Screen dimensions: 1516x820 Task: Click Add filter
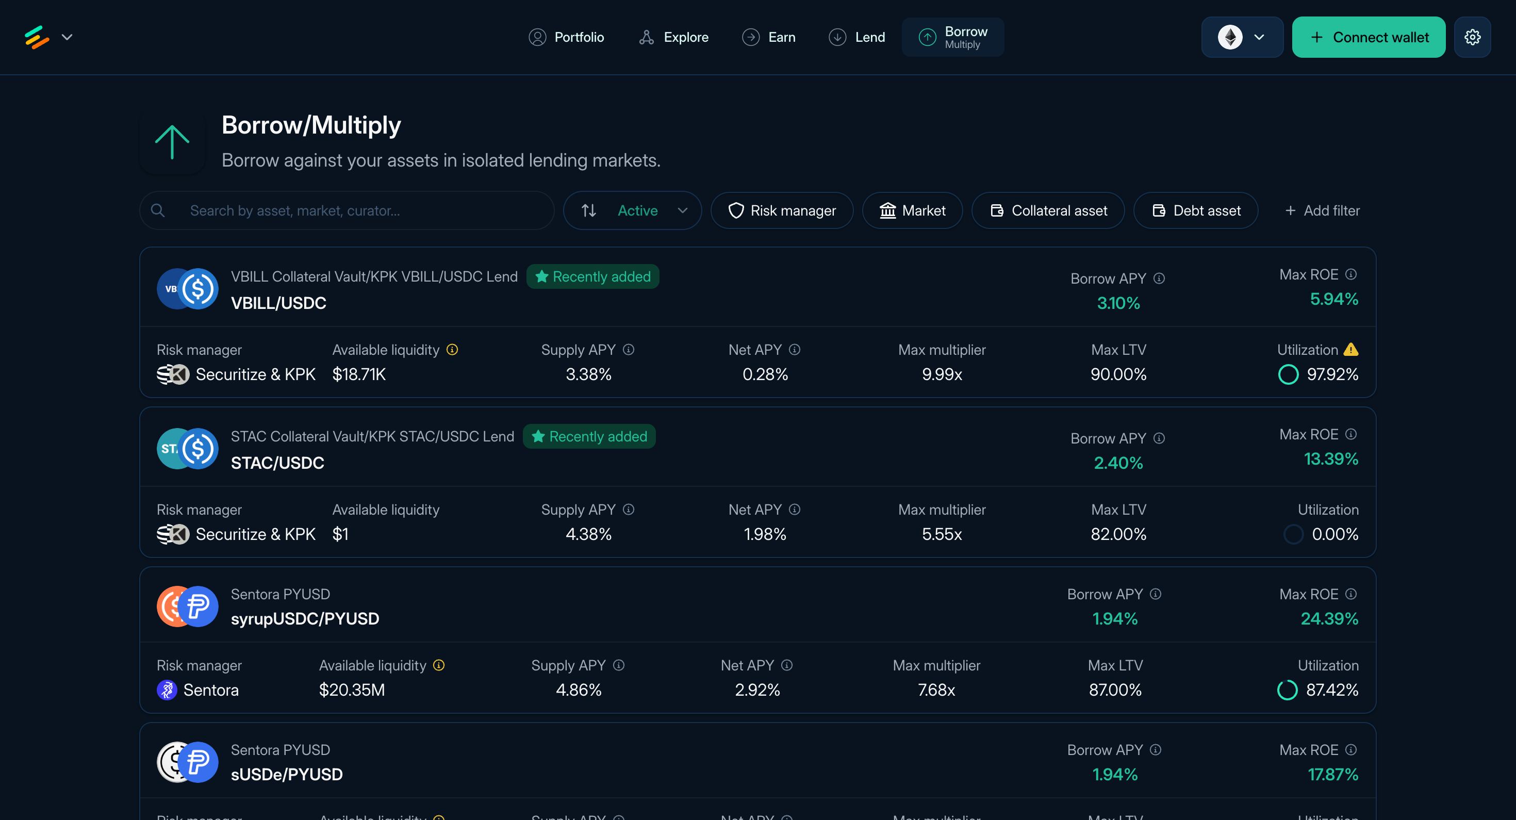(1322, 210)
